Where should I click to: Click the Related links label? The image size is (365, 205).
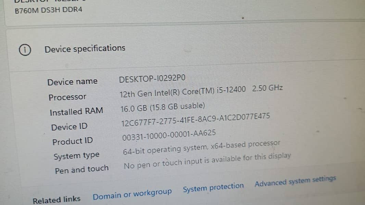coord(56,200)
